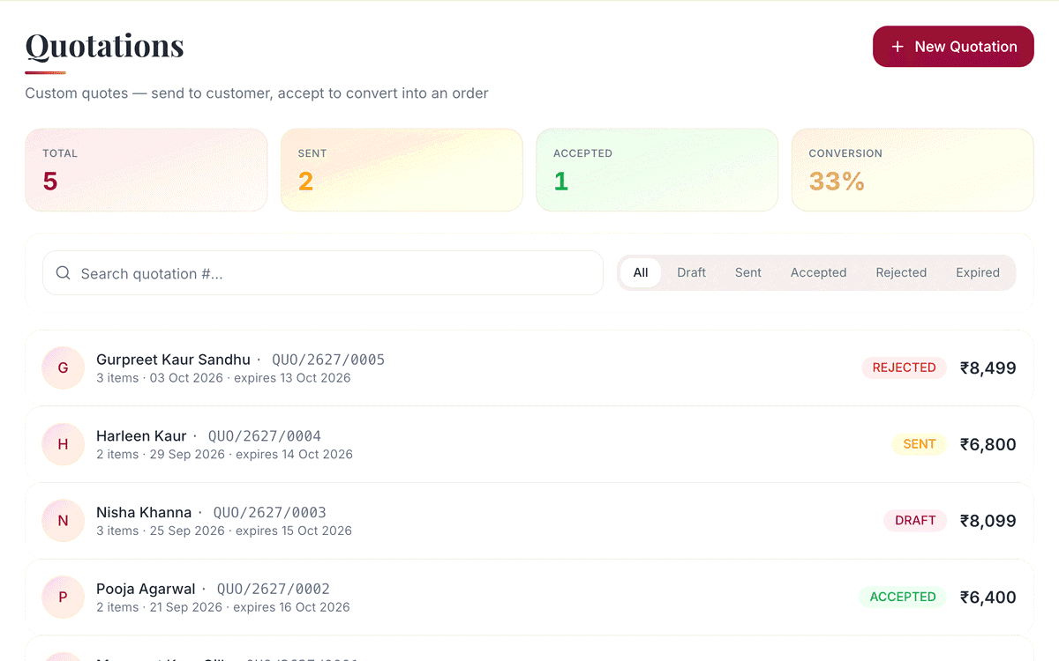The height and width of the screenshot is (661, 1059).
Task: Click the DRAFT status badge
Action: (915, 521)
